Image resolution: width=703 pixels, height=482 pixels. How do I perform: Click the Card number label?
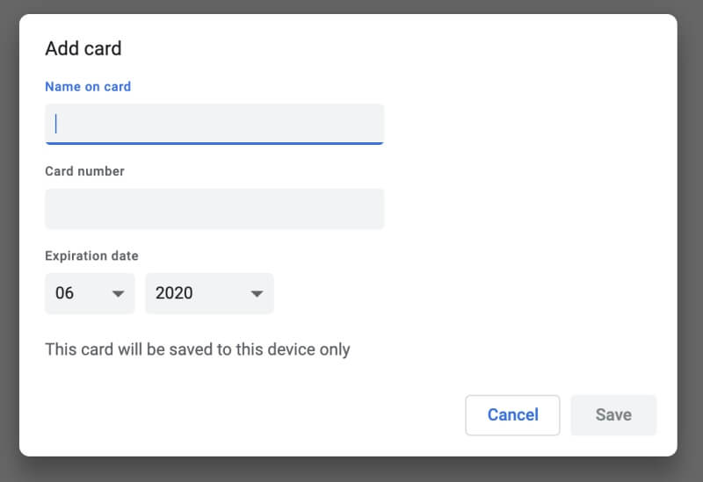pyautogui.click(x=84, y=171)
